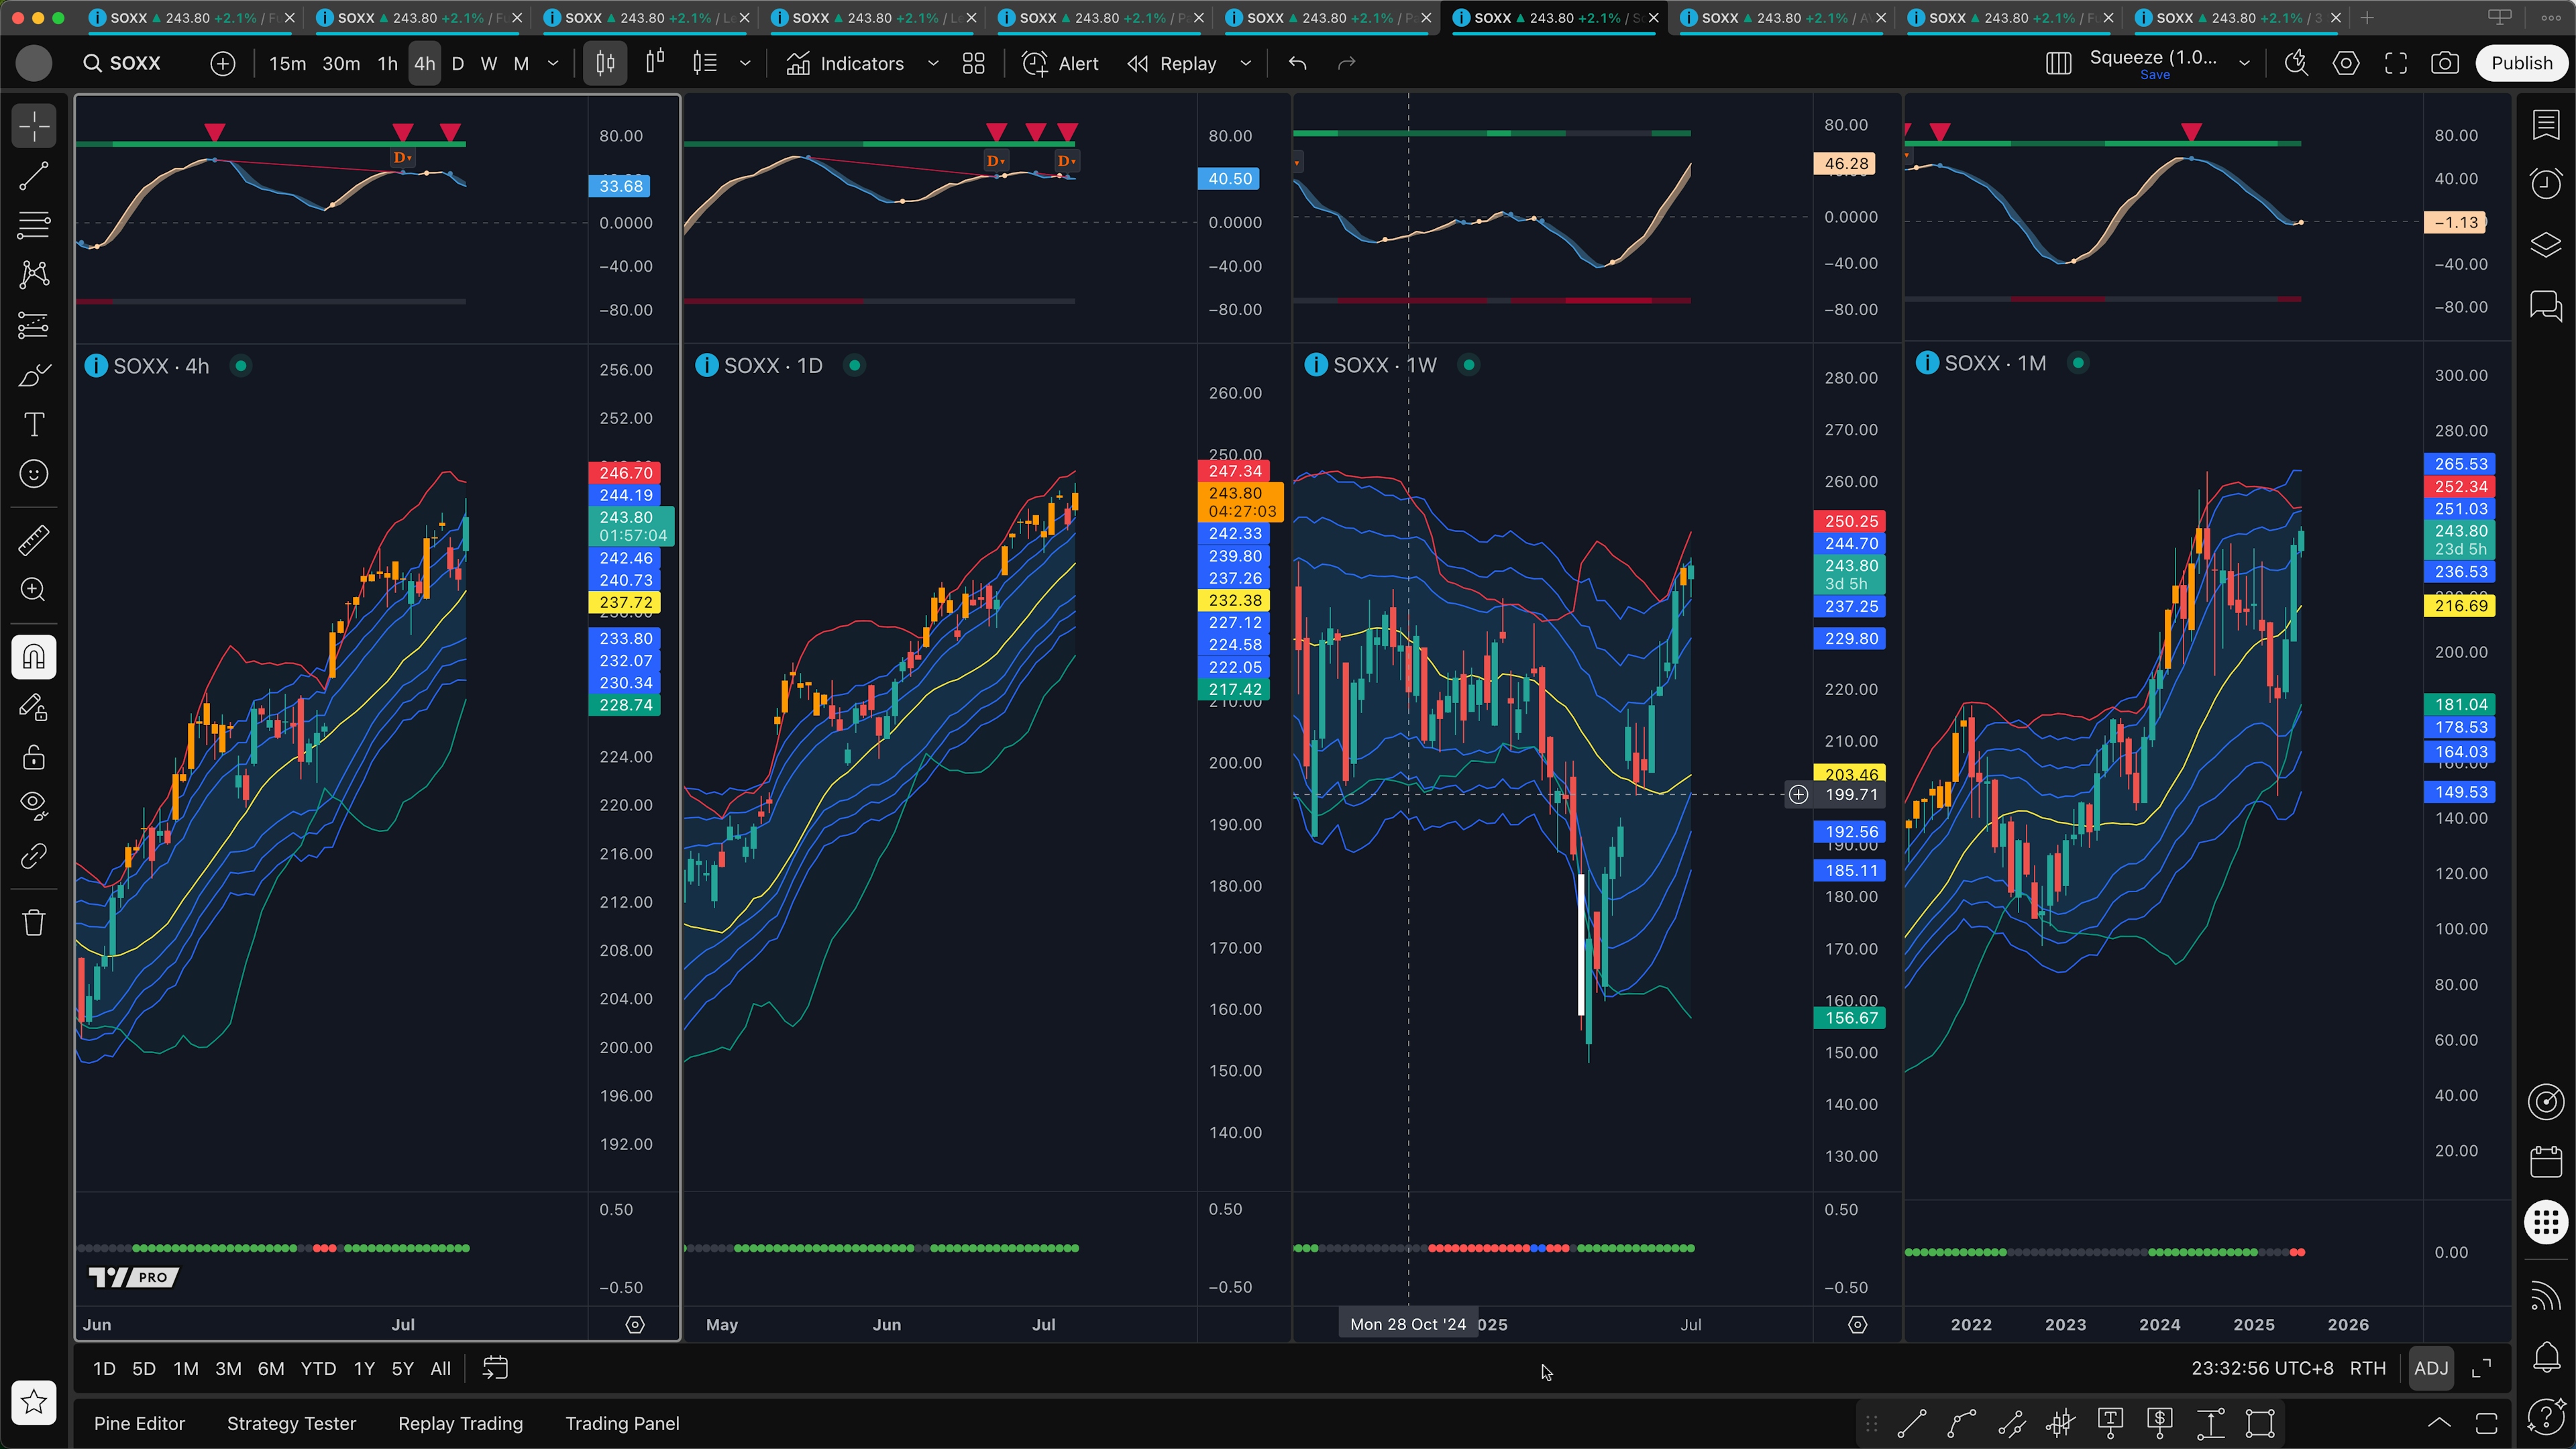Undo the last chart action
Viewport: 2576px width, 1449px height.
pos(1298,63)
